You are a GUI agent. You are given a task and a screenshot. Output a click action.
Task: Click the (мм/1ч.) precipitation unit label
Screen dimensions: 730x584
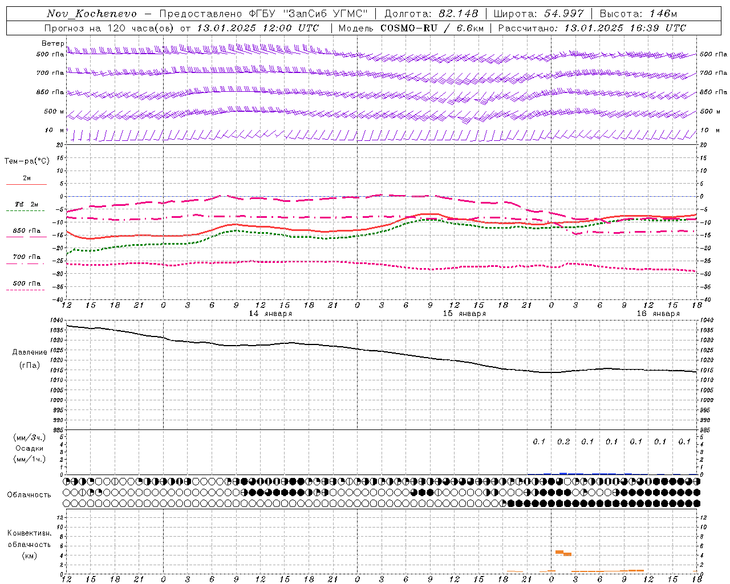pos(30,459)
